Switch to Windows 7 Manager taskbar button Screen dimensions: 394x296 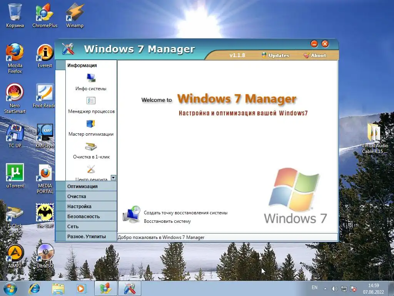coord(130,288)
